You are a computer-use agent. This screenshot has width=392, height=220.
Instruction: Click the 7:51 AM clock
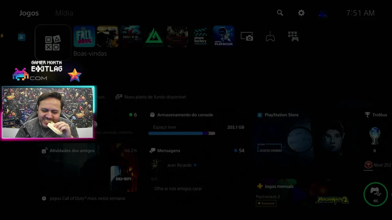[x=360, y=13]
